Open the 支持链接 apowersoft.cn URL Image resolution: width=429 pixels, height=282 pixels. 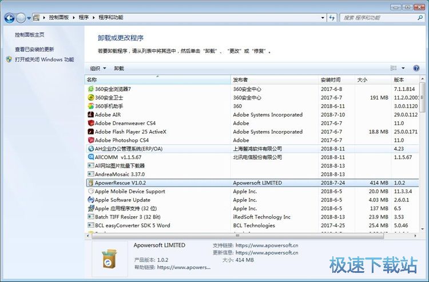267,245
